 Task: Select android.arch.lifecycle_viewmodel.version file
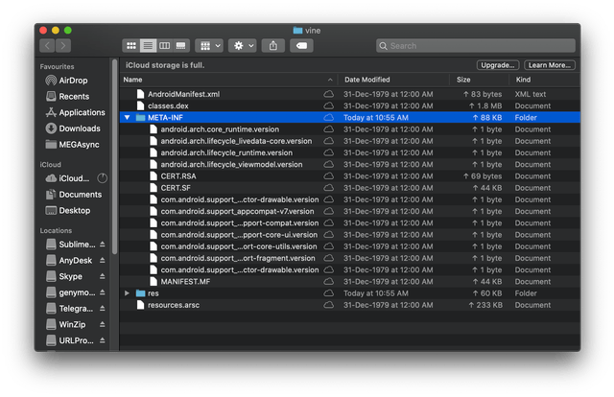[350, 164]
